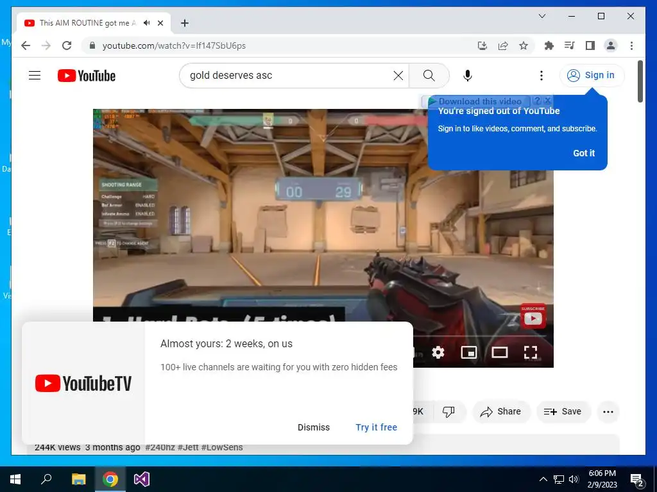Run search with the magnifier button

tap(429, 76)
